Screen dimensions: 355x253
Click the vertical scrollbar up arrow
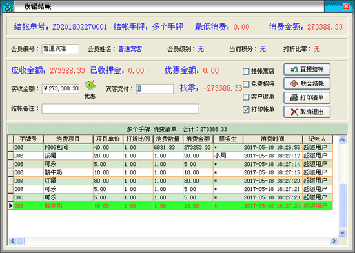[342, 139]
